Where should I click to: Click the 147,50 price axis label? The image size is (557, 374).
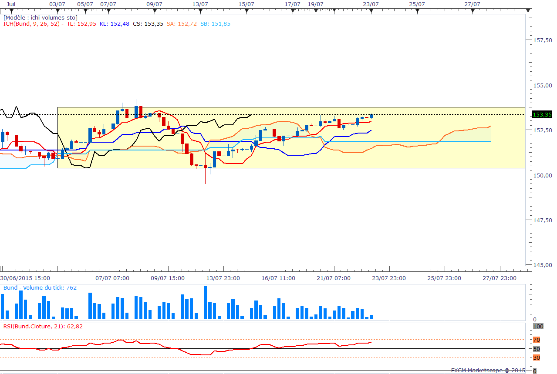[543, 220]
